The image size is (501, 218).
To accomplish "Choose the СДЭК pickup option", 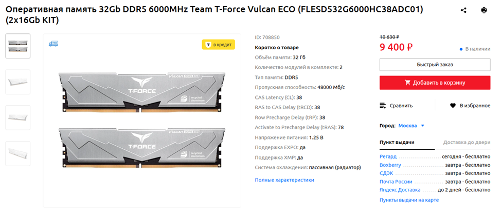I will (386, 173).
